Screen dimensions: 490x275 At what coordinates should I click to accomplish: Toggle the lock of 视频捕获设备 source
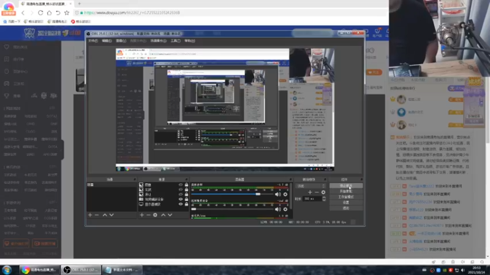coord(187,199)
